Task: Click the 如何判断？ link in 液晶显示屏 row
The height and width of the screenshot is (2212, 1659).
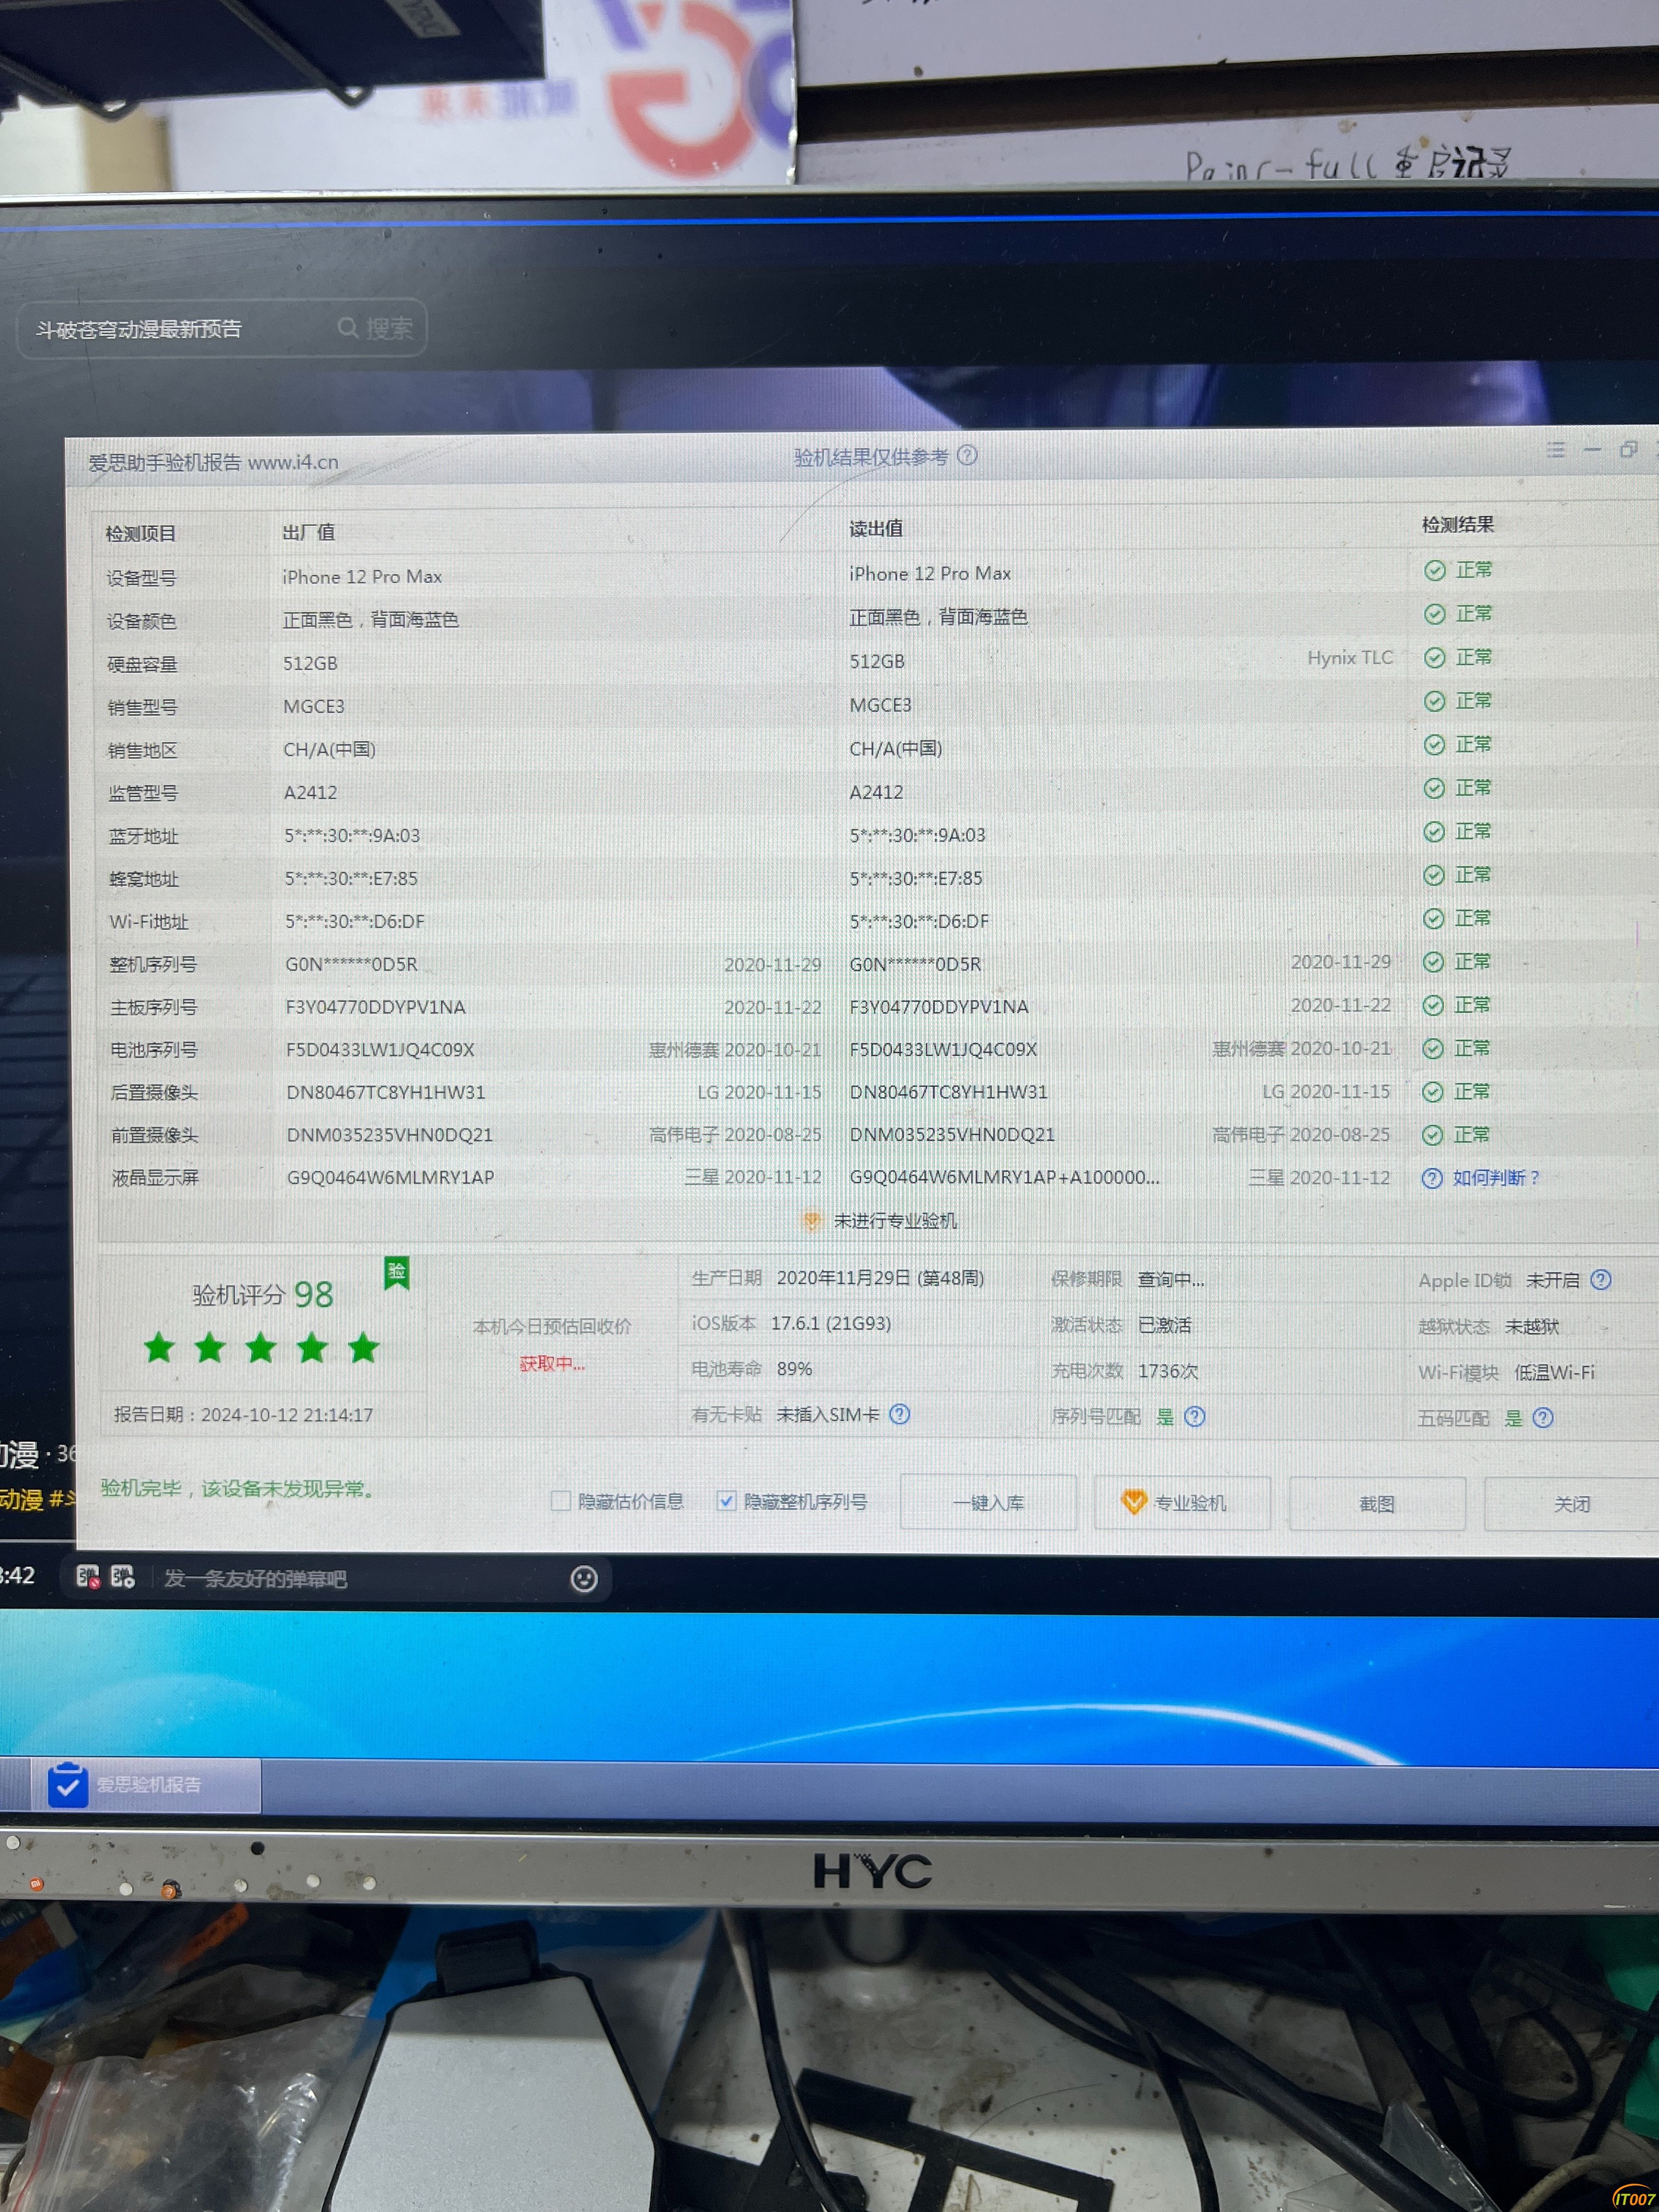Action: 1495,1178
